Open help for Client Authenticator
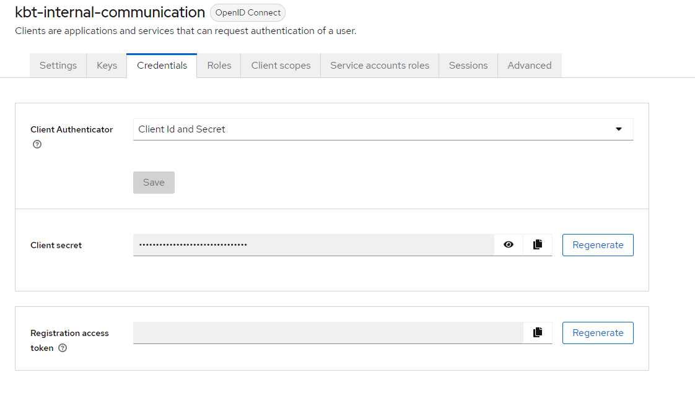 [x=37, y=144]
